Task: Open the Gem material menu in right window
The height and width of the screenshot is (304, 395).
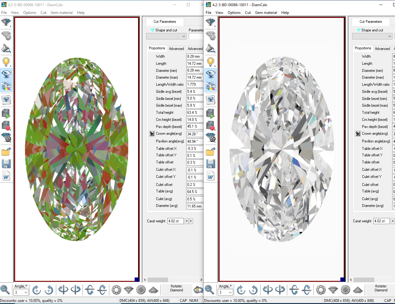Action: 266,13
